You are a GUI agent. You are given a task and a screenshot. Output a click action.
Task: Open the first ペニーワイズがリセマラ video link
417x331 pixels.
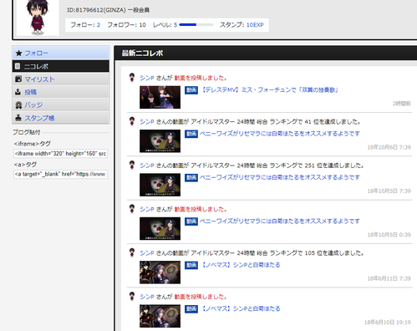(x=279, y=134)
